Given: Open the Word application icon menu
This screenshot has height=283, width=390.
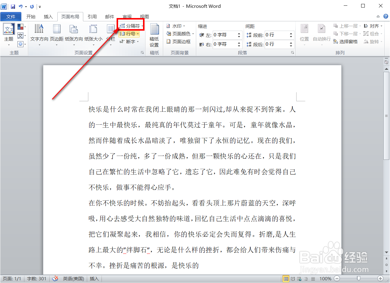Looking at the screenshot, I should click(4, 6).
